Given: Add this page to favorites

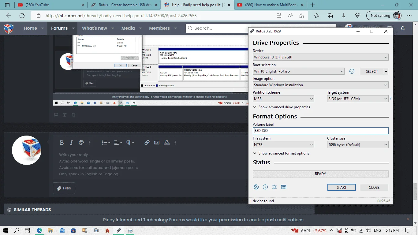Looking at the screenshot, I should click(x=301, y=16).
